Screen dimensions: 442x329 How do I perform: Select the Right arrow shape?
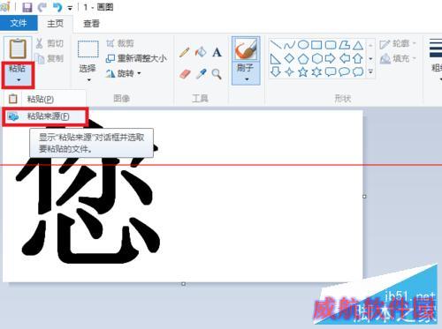331,58
